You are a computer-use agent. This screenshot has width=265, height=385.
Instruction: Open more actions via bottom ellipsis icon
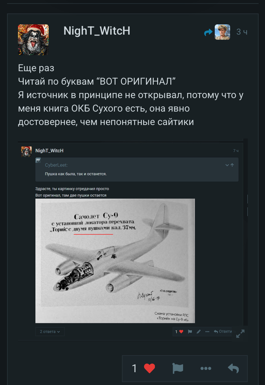(206, 368)
